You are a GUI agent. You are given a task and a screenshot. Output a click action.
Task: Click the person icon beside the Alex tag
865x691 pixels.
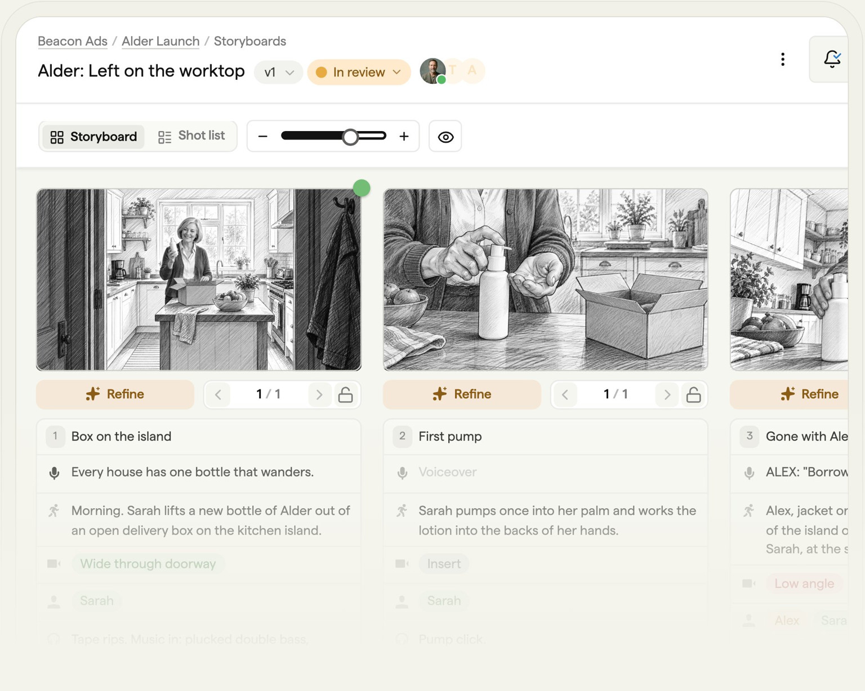748,621
